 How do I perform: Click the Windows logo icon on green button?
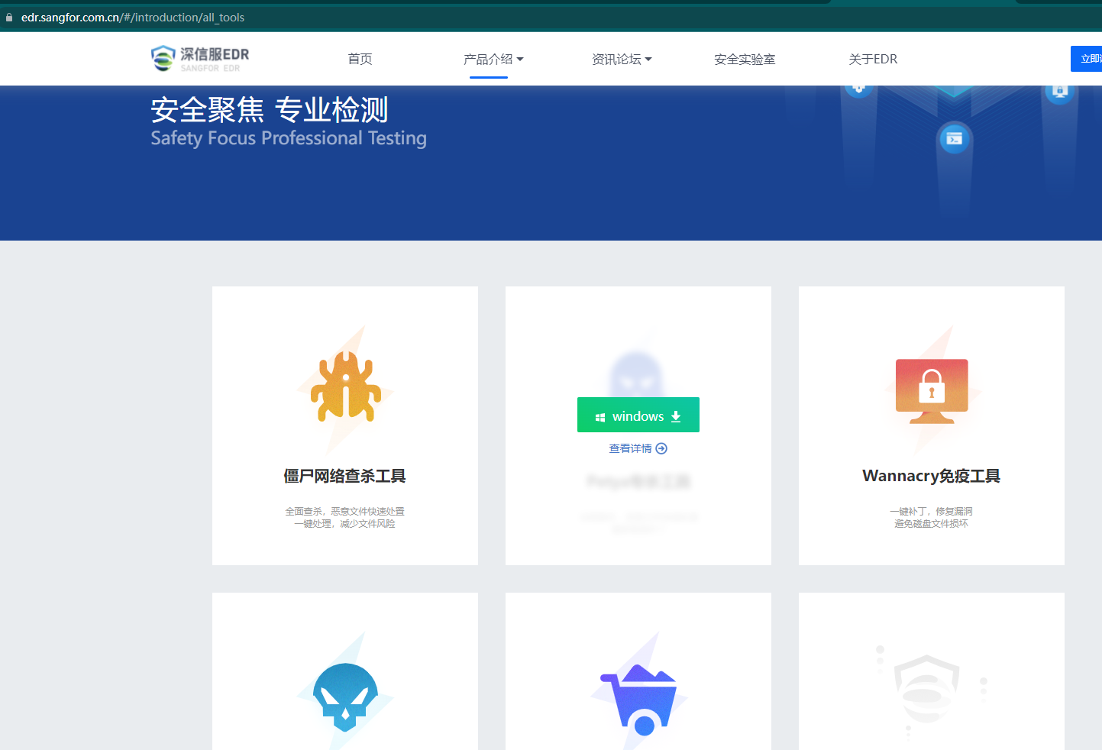click(x=600, y=417)
